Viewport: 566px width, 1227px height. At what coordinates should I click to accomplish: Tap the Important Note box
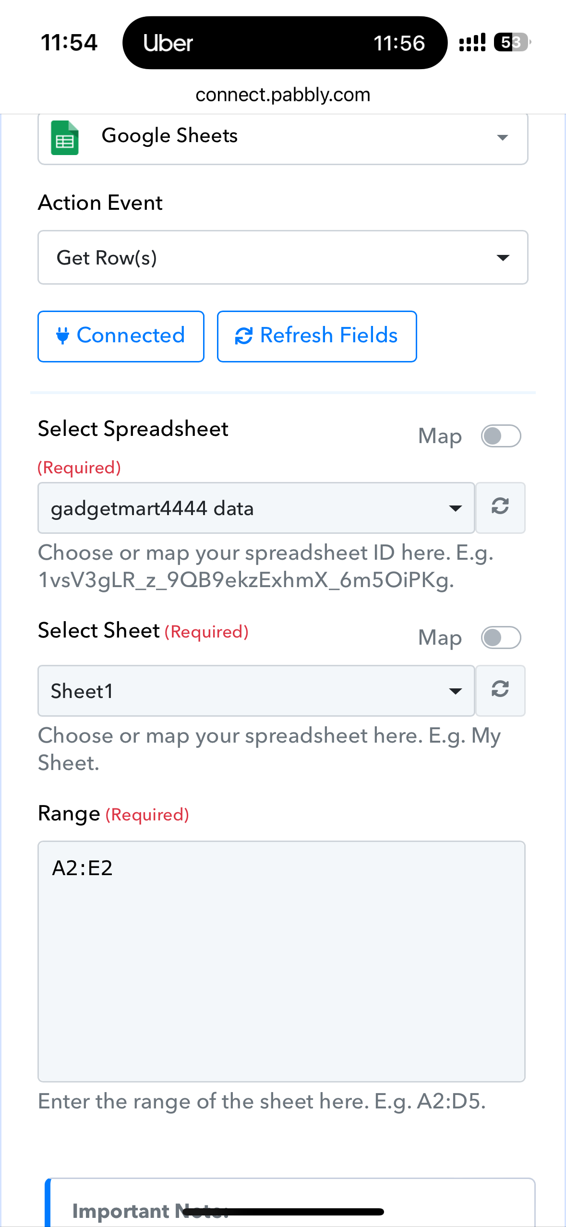point(290,1203)
